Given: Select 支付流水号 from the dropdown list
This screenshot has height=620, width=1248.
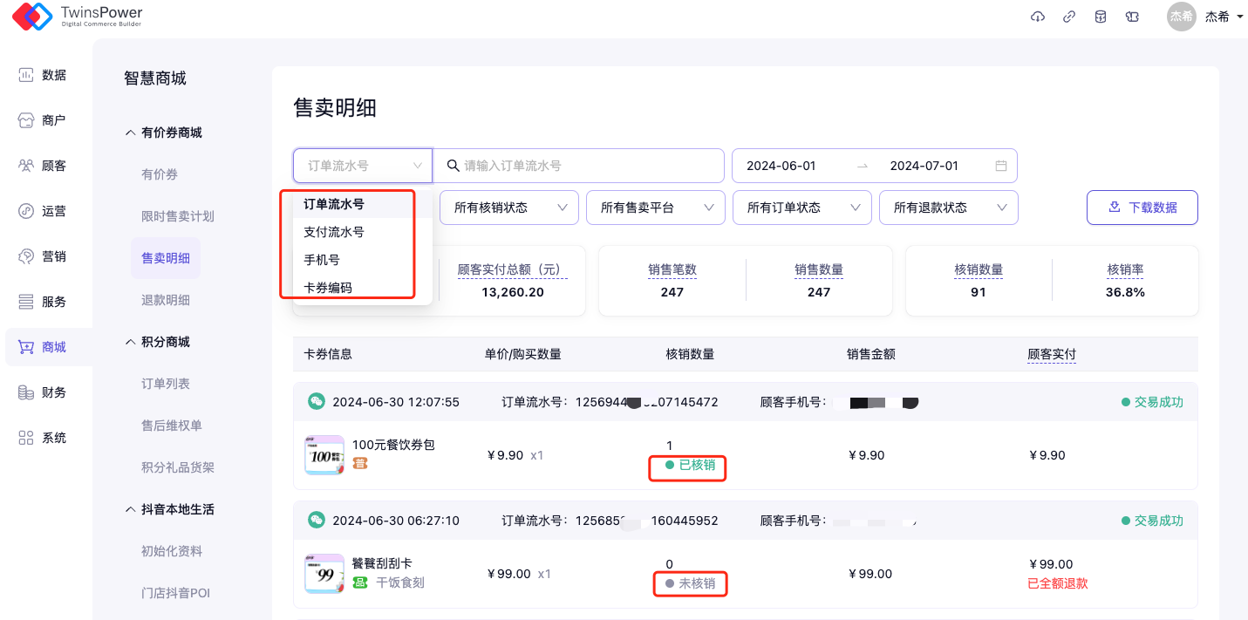Looking at the screenshot, I should (334, 232).
